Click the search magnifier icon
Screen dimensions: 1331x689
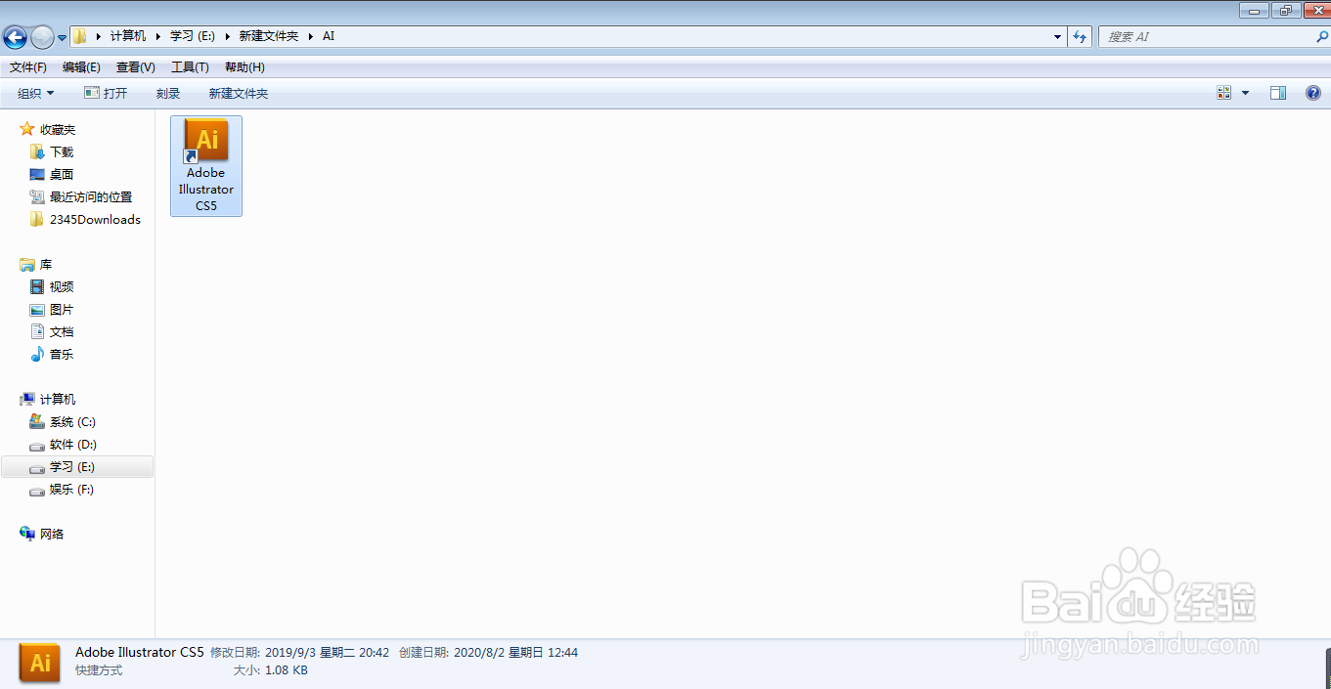pyautogui.click(x=1322, y=37)
